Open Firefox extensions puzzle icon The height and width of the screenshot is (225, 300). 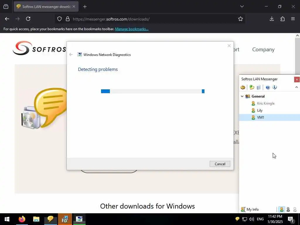pos(282,19)
